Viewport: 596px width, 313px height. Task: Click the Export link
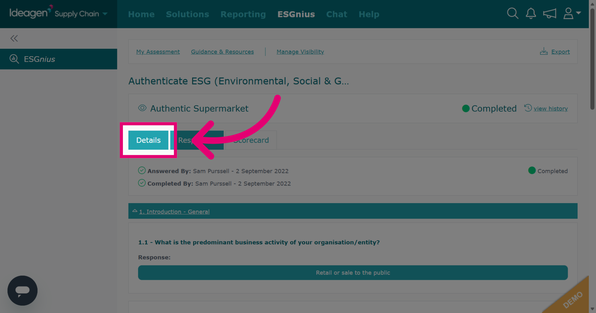(x=560, y=52)
